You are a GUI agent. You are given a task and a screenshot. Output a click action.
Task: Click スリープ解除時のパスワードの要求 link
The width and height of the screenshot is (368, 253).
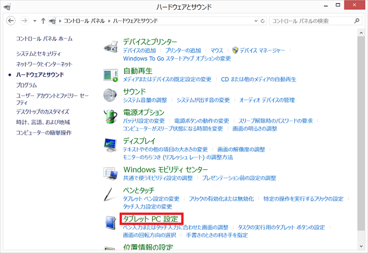[x=276, y=121]
